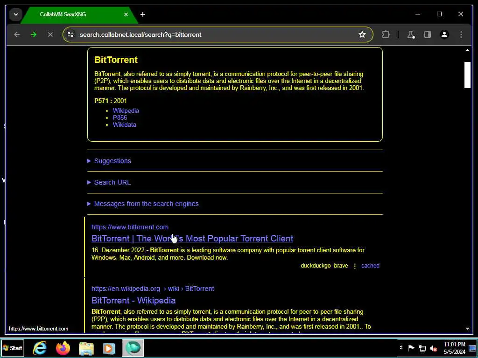
Task: Open the https://www.bittorrent.com URL link
Action: [130, 227]
